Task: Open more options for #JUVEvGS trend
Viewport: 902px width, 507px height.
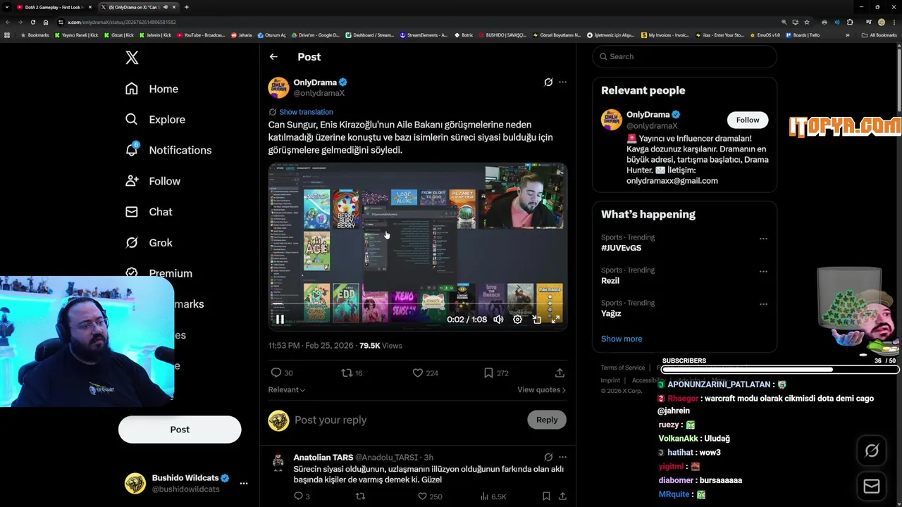Action: click(x=763, y=239)
